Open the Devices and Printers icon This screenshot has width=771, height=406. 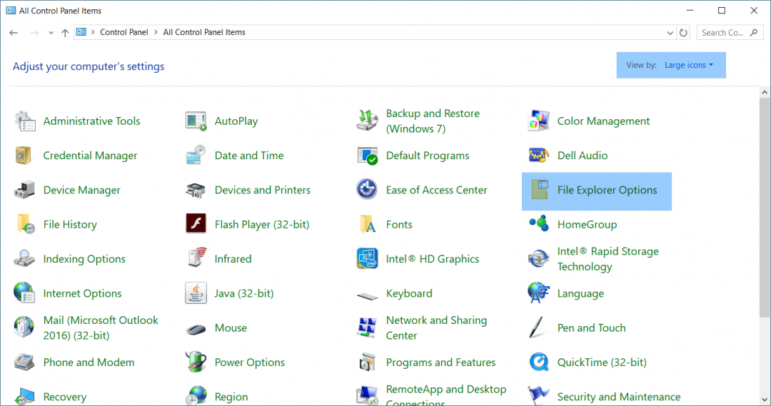pyautogui.click(x=196, y=190)
